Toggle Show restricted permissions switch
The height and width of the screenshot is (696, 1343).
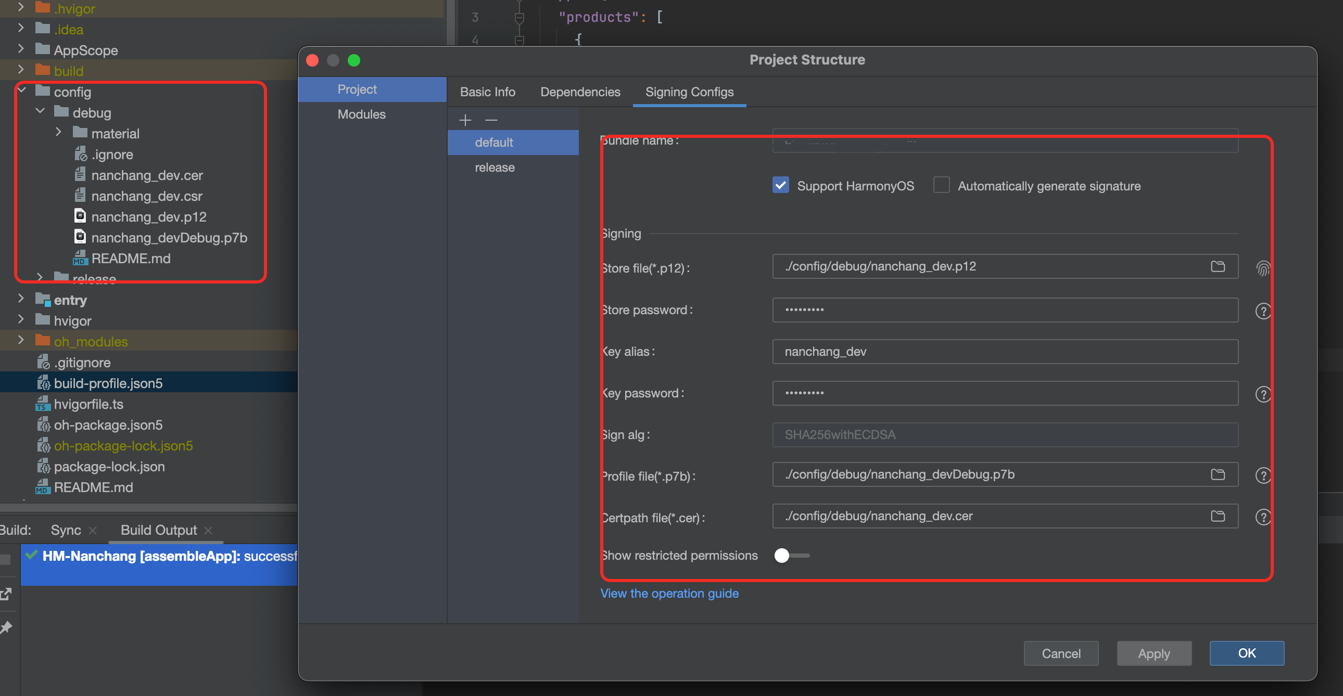[x=791, y=556]
